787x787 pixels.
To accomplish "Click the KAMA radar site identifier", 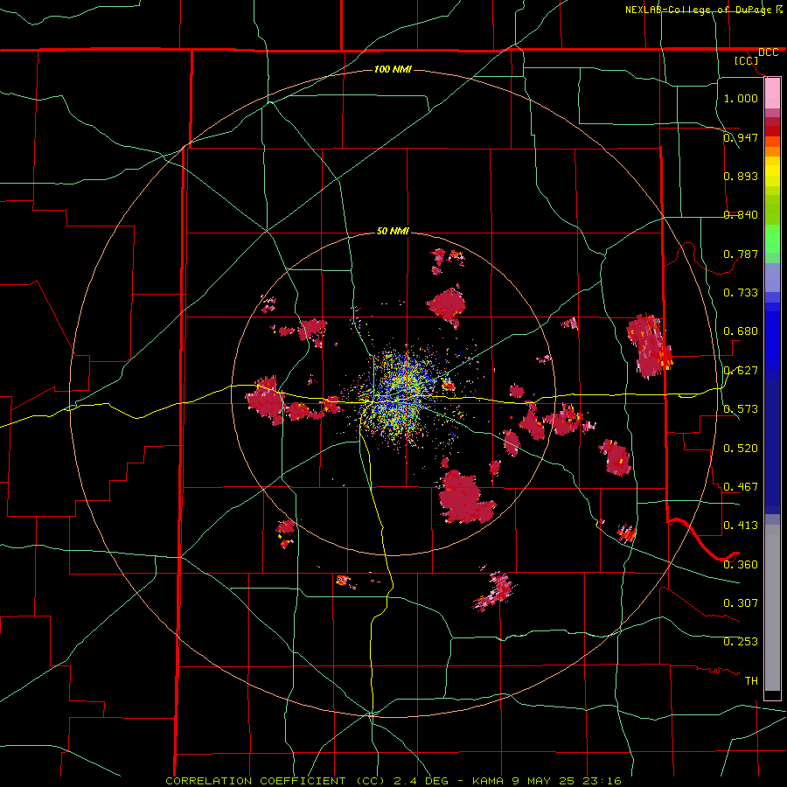I will point(488,781).
